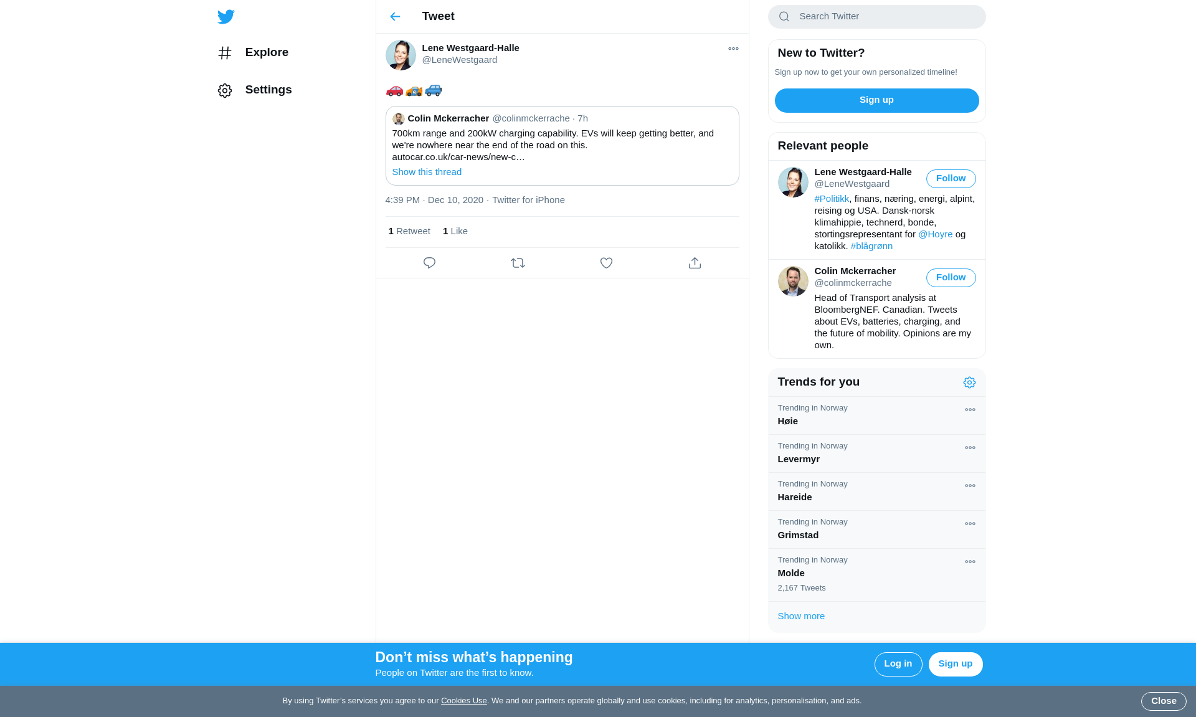The height and width of the screenshot is (717, 1196).
Task: Follow Lene Westgaard-Halle
Action: point(951,179)
